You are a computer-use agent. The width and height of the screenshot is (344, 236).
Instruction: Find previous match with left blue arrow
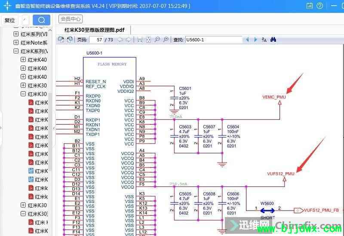tap(247, 40)
